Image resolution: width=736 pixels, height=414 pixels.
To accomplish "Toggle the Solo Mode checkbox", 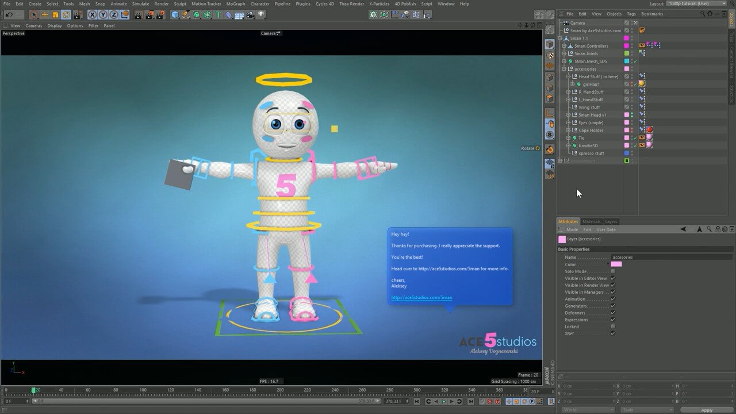I will [613, 271].
